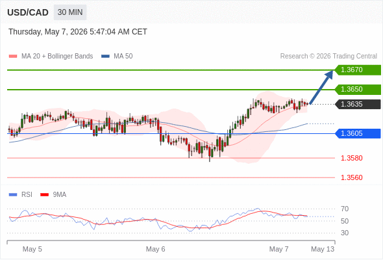This screenshot has width=383, height=260.
Task: Click the 'MA 20 + Bollinger Bands' legend label
Action: 57,57
